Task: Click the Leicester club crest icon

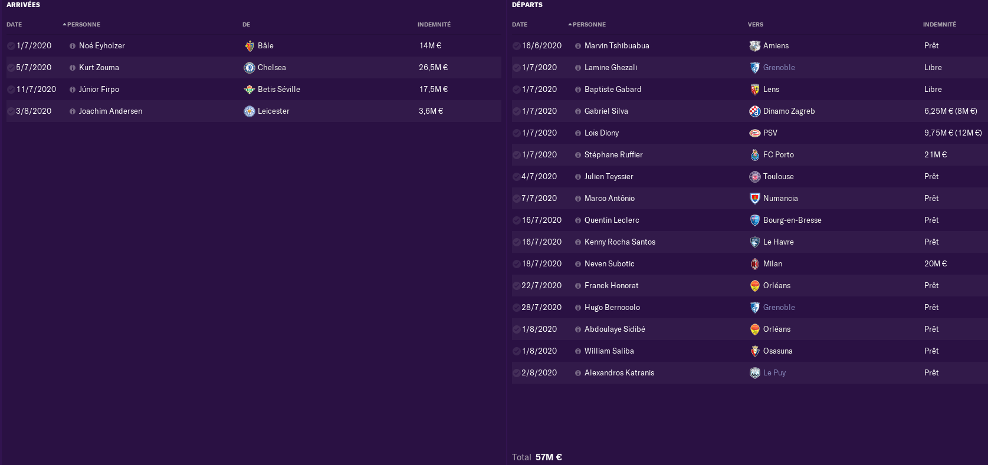Action: point(250,111)
